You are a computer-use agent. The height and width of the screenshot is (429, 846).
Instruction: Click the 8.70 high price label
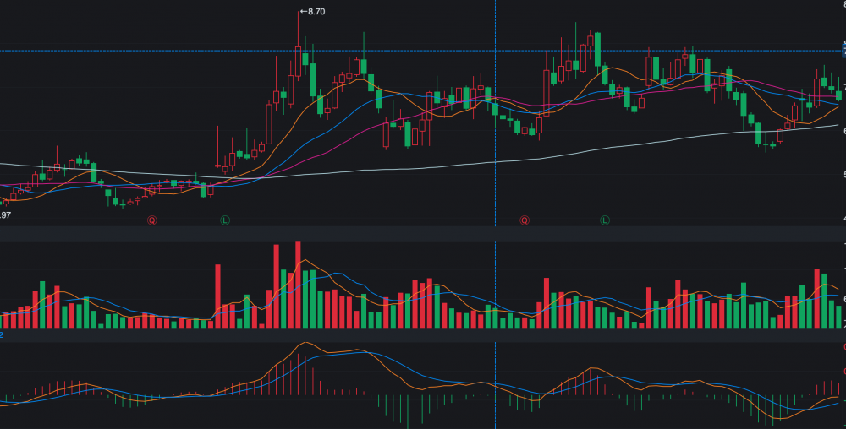pyautogui.click(x=313, y=12)
